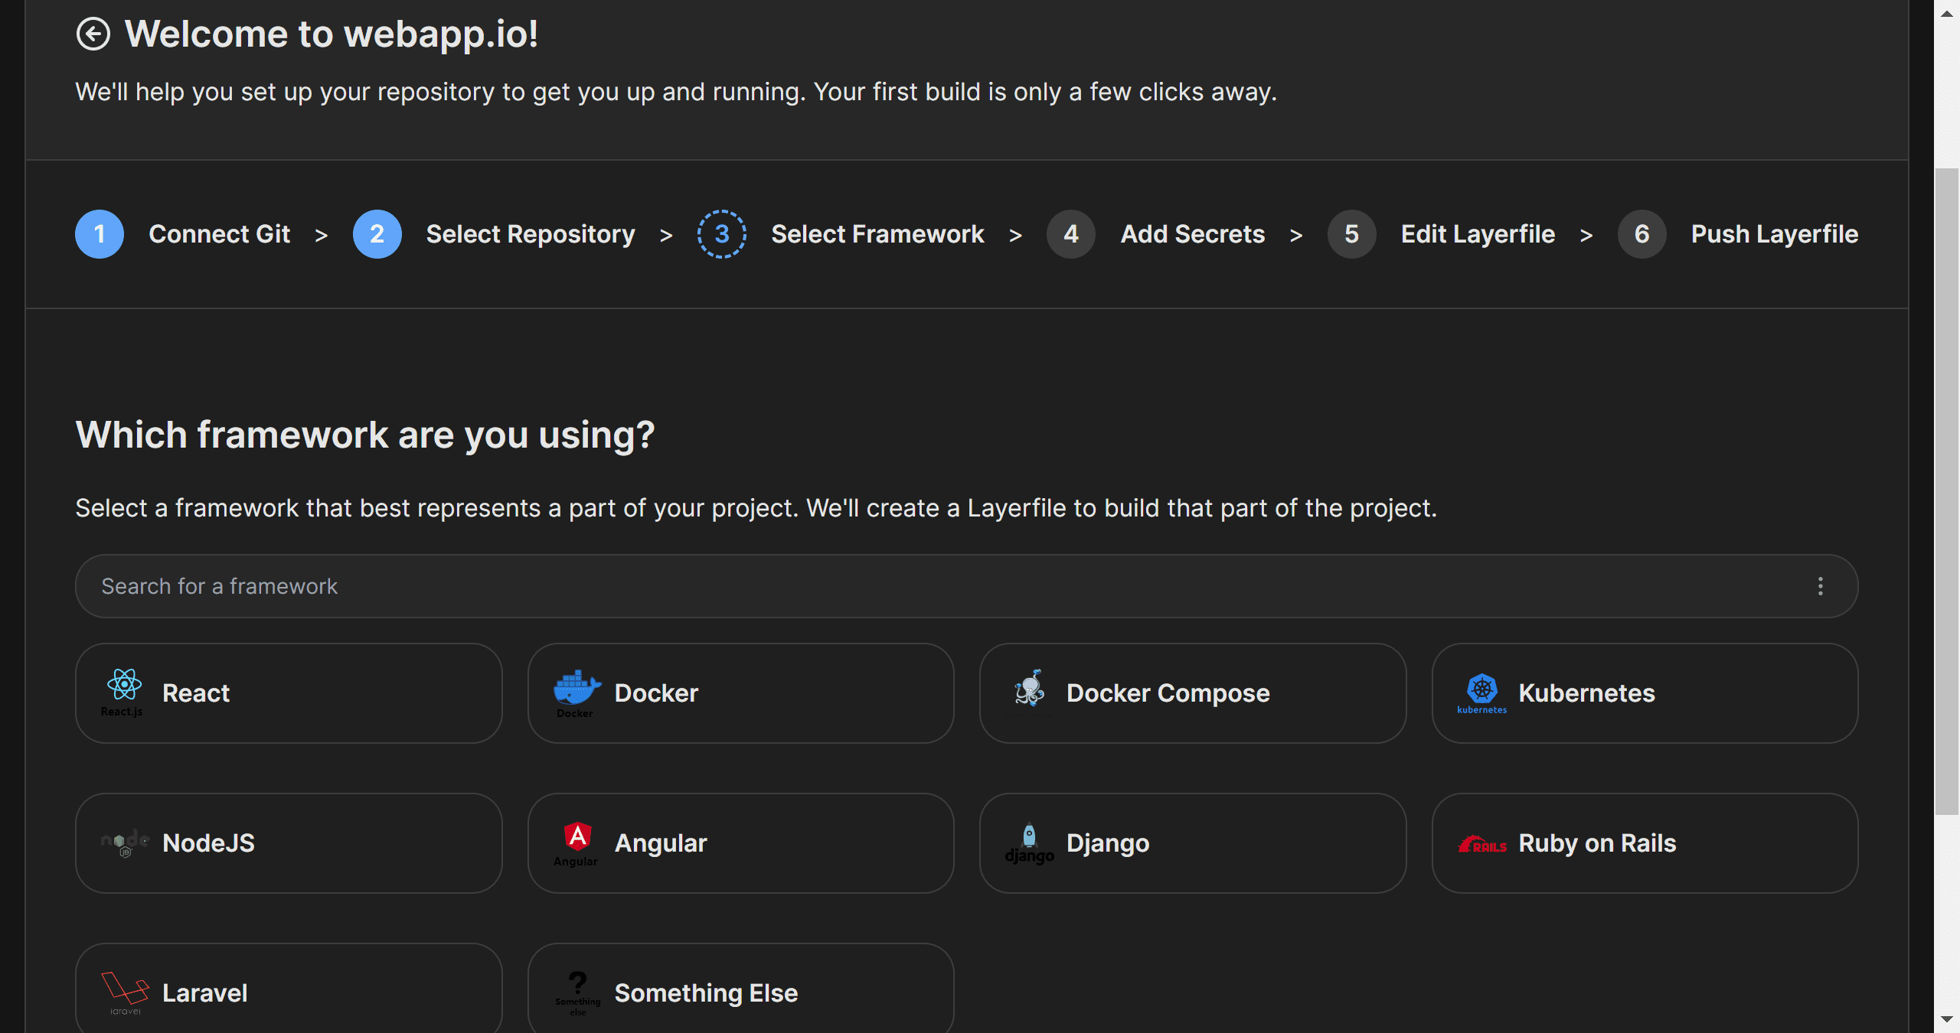1960x1033 pixels.
Task: Click the Ruby on Rails logo
Action: 1481,845
